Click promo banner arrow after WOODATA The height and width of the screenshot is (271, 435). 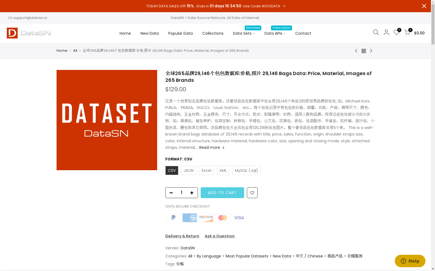point(284,6)
